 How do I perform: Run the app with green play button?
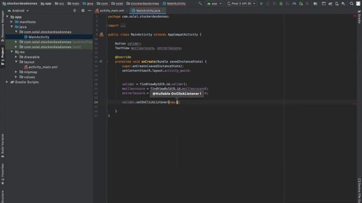[261, 3]
